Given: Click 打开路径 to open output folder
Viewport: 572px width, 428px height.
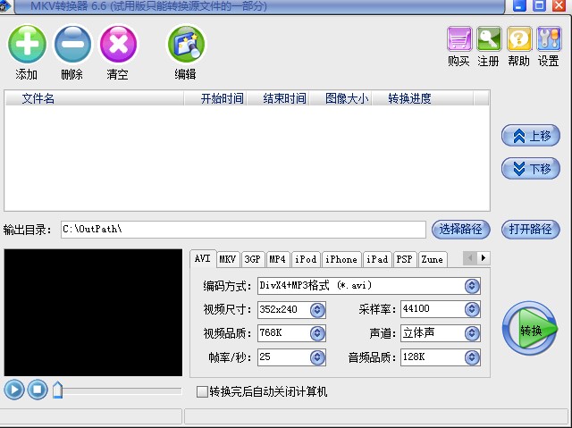Looking at the screenshot, I should tap(531, 230).
